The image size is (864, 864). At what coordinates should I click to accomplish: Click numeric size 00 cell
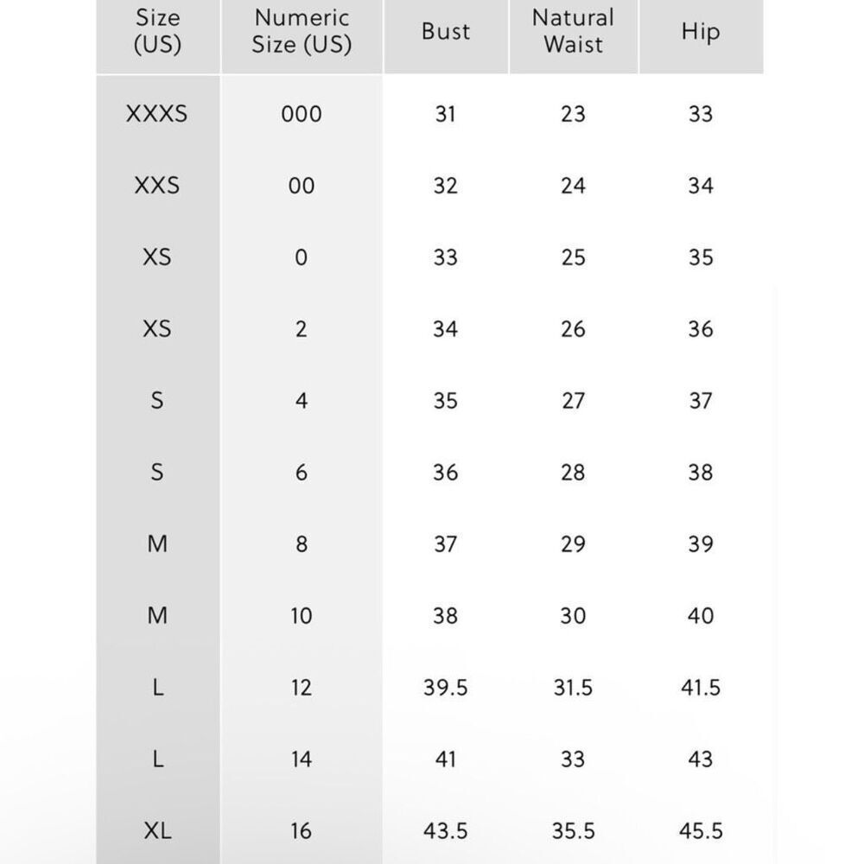click(x=302, y=186)
